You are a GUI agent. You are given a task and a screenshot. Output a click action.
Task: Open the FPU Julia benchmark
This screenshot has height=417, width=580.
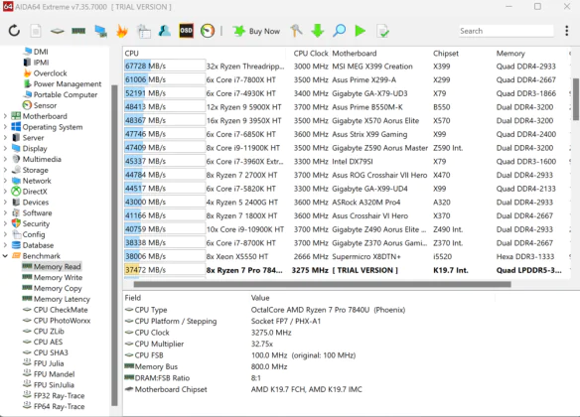49,362
